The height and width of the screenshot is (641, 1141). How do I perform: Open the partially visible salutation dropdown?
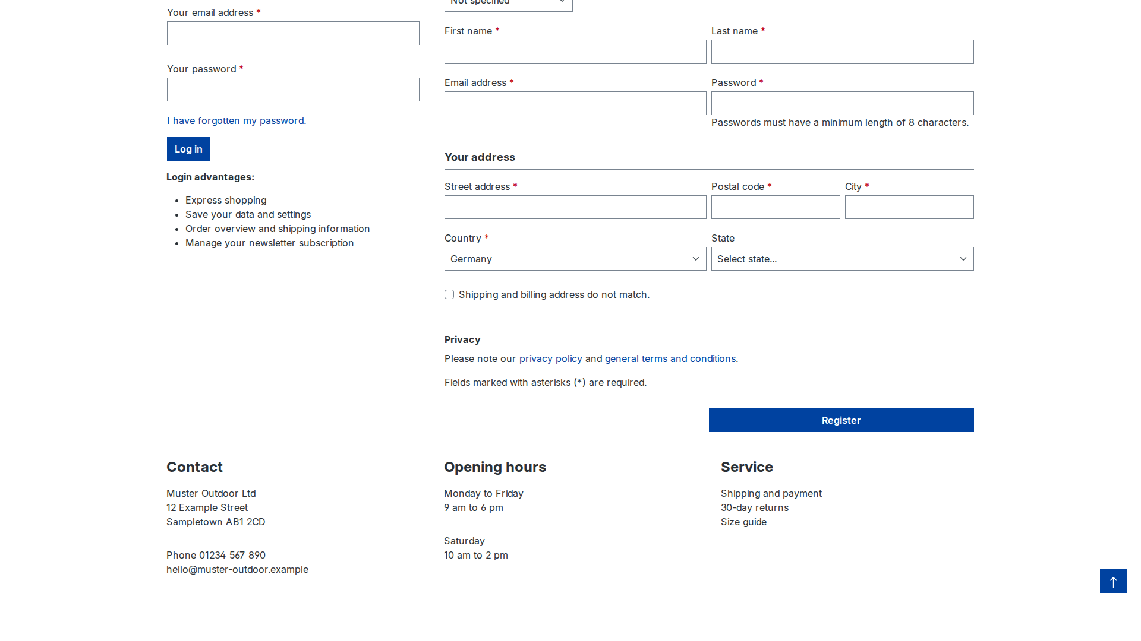point(509,5)
